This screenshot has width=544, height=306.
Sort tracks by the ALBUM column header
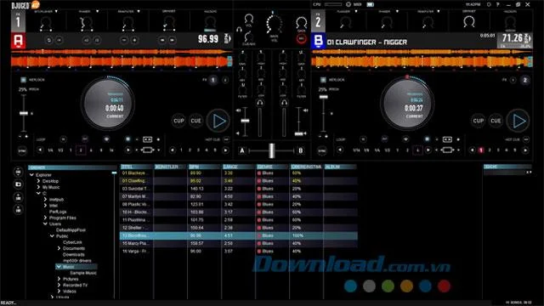340,167
